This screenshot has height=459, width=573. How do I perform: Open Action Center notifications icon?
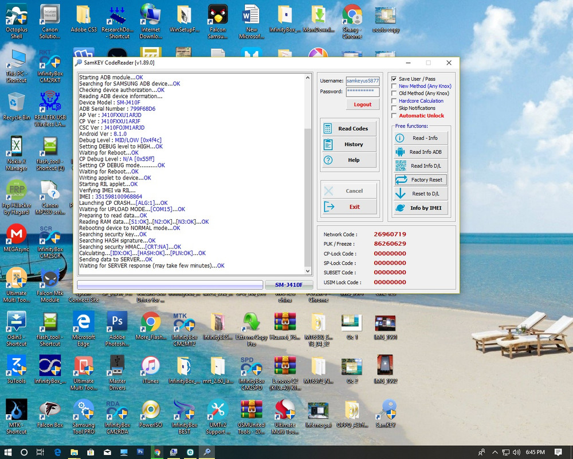coord(558,452)
